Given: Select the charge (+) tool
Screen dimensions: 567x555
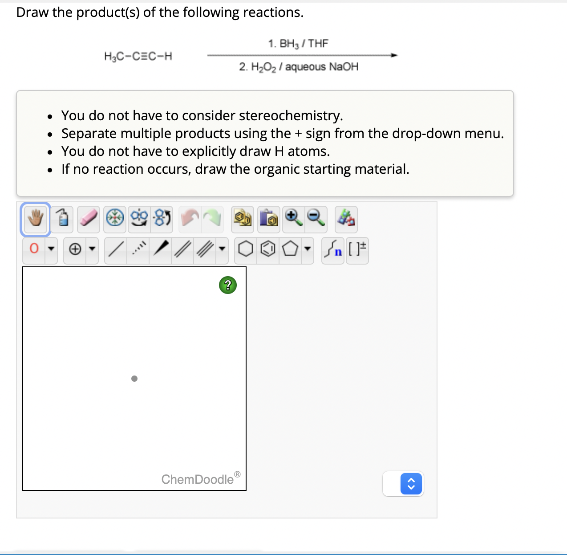Looking at the screenshot, I should pyautogui.click(x=75, y=249).
